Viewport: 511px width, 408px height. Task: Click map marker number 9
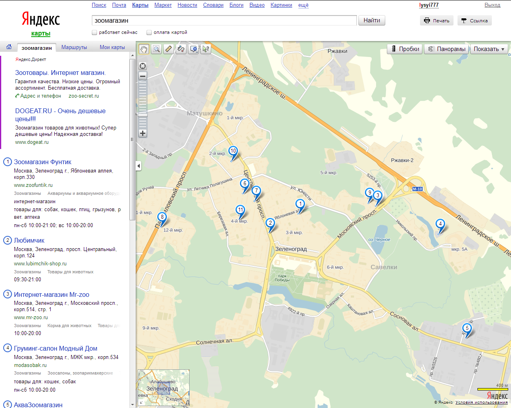tap(370, 193)
